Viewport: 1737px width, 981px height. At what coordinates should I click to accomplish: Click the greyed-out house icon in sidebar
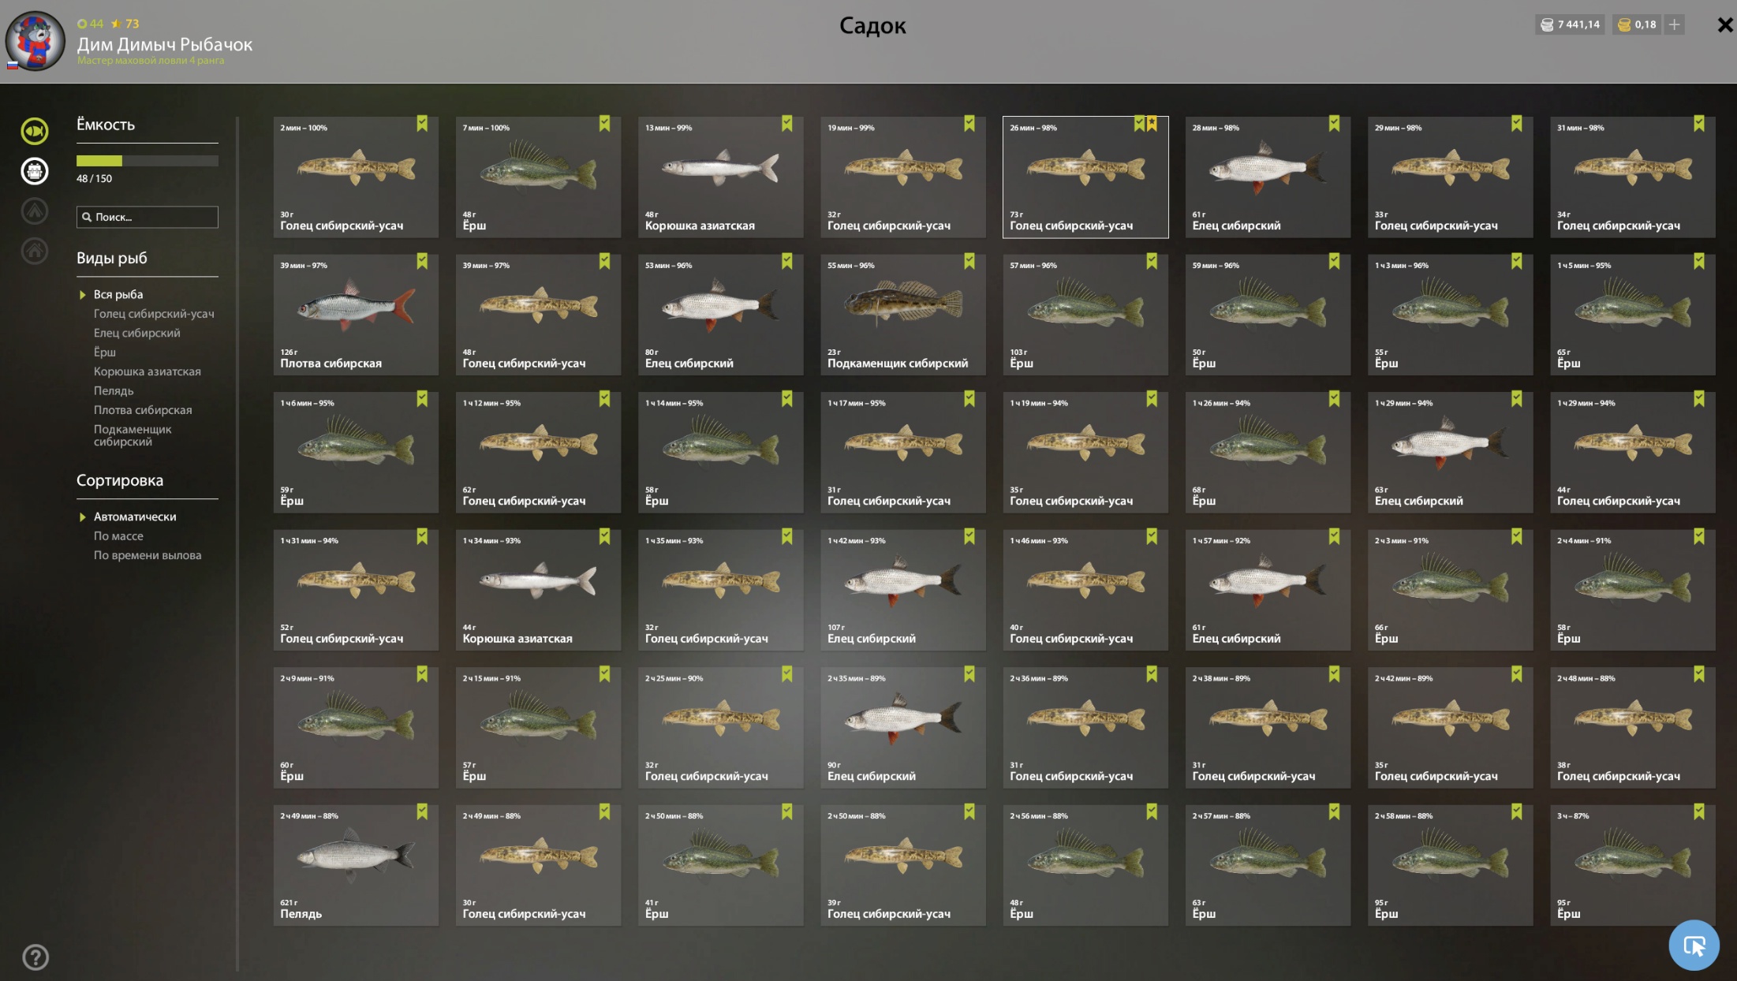(35, 252)
